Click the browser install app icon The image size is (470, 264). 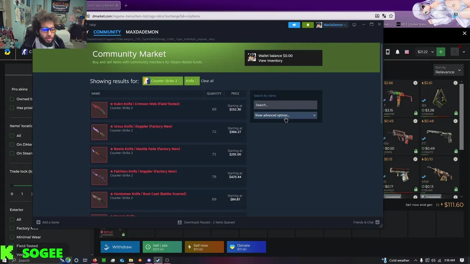[377, 16]
